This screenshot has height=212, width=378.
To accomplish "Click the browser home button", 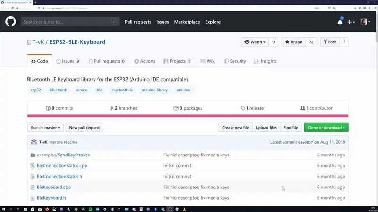I will (x=17, y=8).
